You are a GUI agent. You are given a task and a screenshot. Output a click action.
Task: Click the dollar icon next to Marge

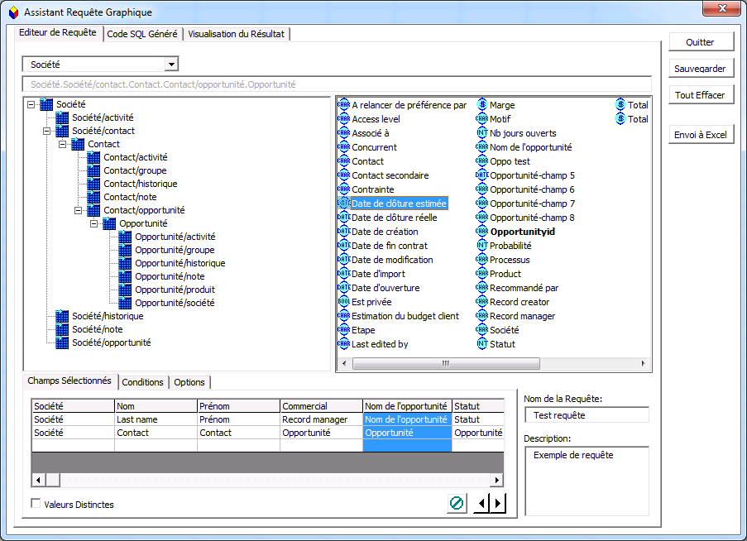[x=481, y=105]
